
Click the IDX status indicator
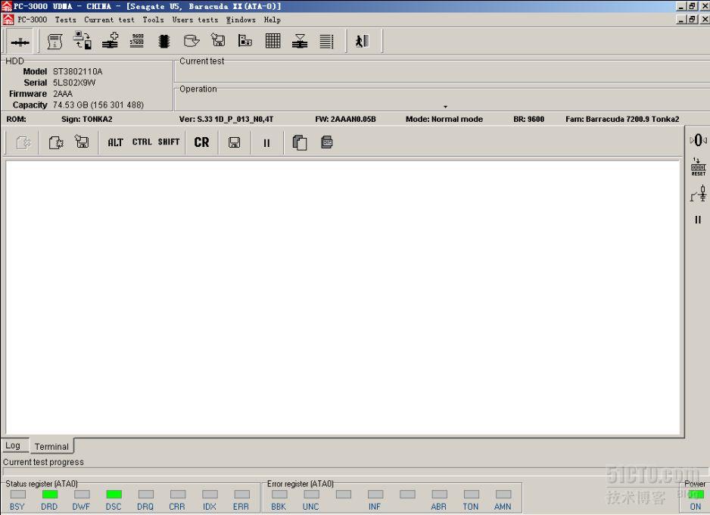click(x=210, y=494)
